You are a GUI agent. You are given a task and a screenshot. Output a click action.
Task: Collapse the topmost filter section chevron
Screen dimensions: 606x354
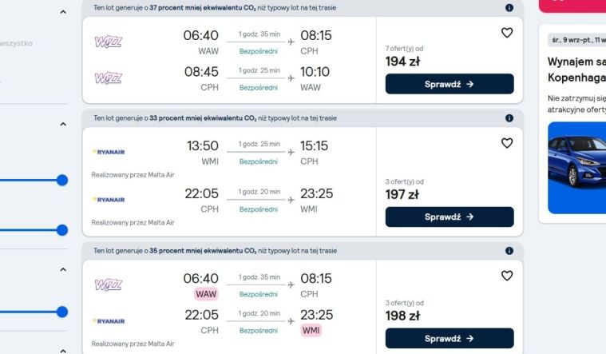63,12
